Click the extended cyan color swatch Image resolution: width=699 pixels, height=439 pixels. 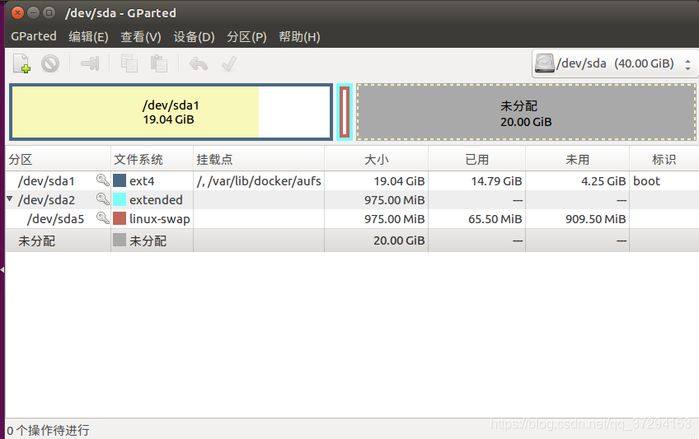click(x=120, y=199)
